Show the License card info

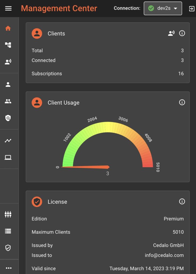(x=182, y=201)
